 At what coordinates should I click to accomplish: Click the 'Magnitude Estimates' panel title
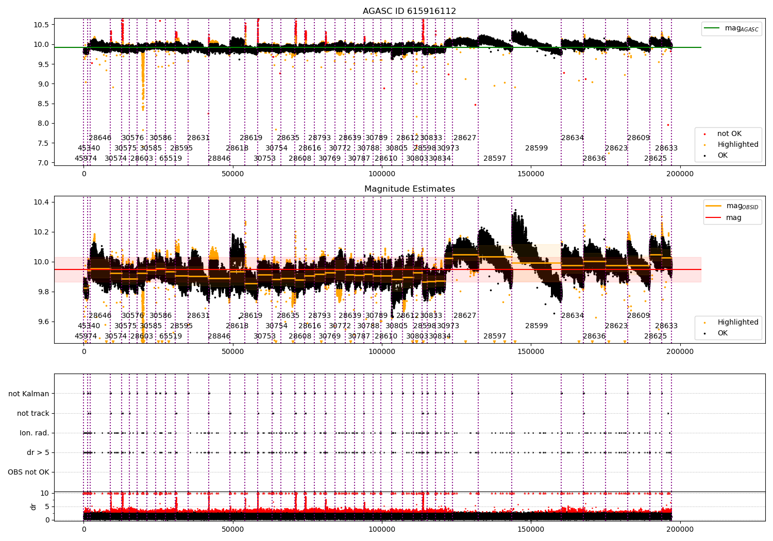(x=409, y=189)
